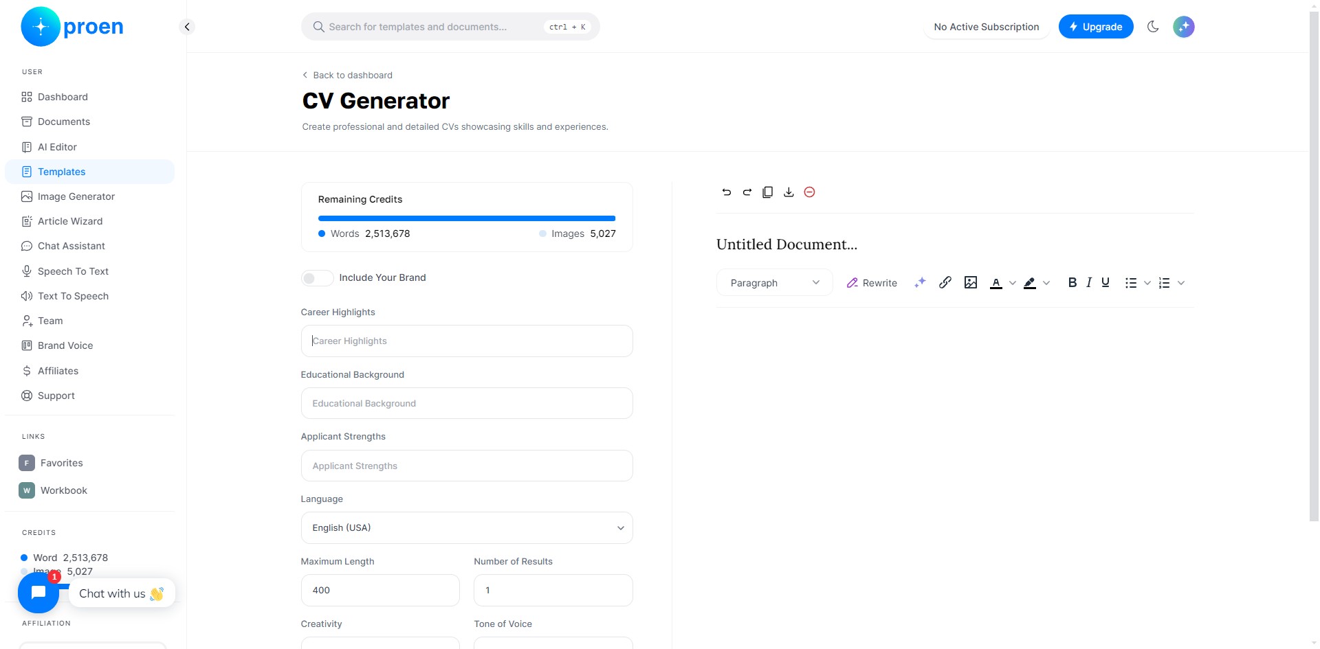Click the Chat Assistant bubble icon
The width and height of the screenshot is (1320, 649).
tap(27, 246)
